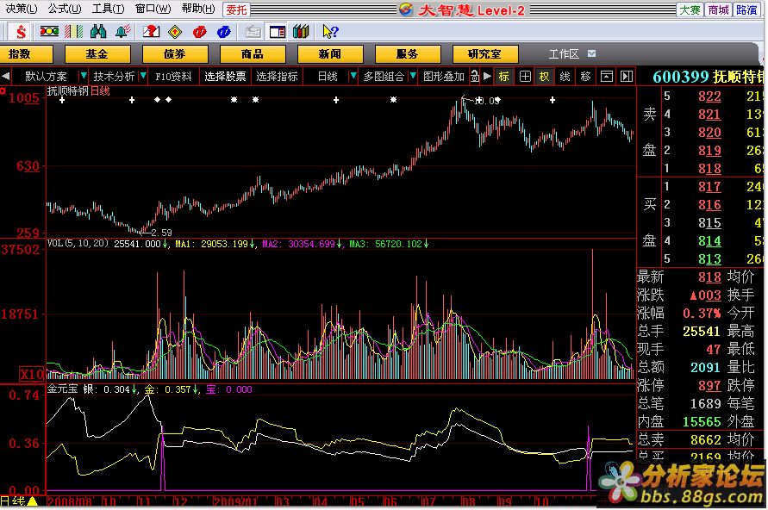768x510 pixels.
Task: Click the red circular link icon
Action: [x=199, y=32]
